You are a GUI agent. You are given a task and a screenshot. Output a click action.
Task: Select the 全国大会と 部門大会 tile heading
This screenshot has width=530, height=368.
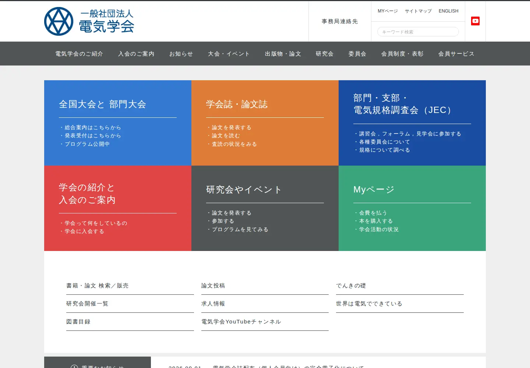(x=102, y=104)
